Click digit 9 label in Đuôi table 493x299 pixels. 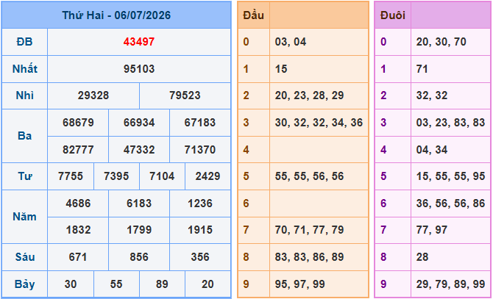[383, 284]
